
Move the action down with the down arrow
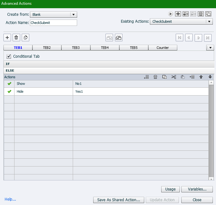pyautogui.click(x=210, y=77)
